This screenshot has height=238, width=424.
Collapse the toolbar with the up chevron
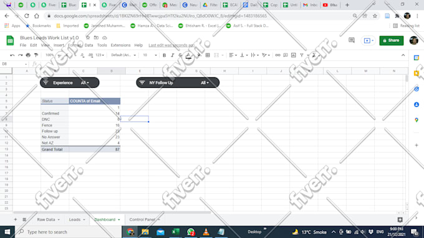point(403,55)
